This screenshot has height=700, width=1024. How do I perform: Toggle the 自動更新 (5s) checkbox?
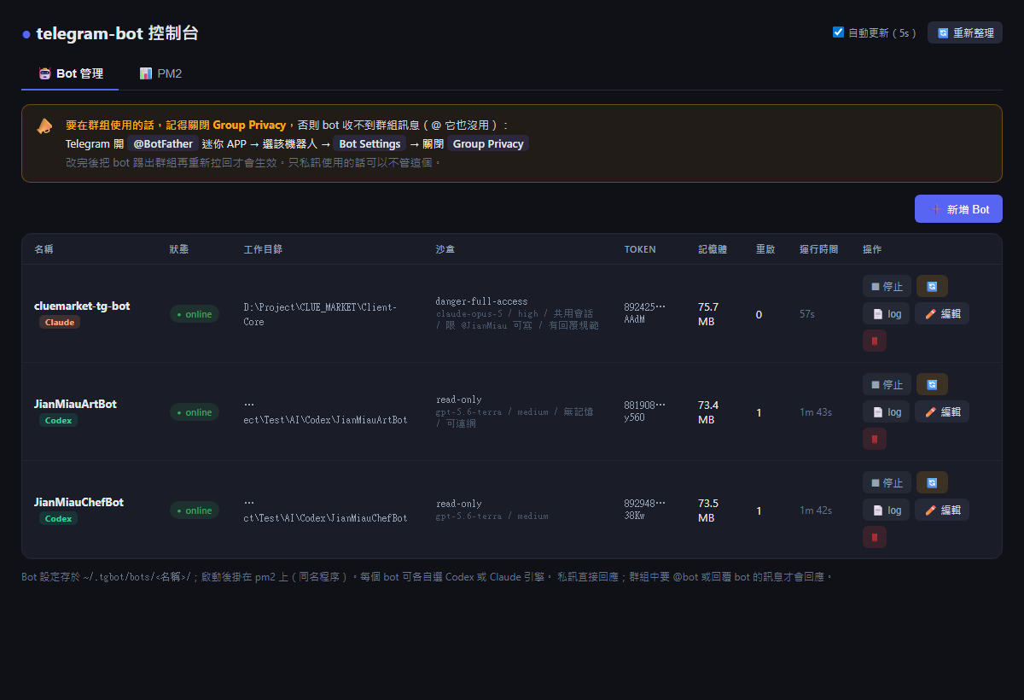(x=838, y=32)
